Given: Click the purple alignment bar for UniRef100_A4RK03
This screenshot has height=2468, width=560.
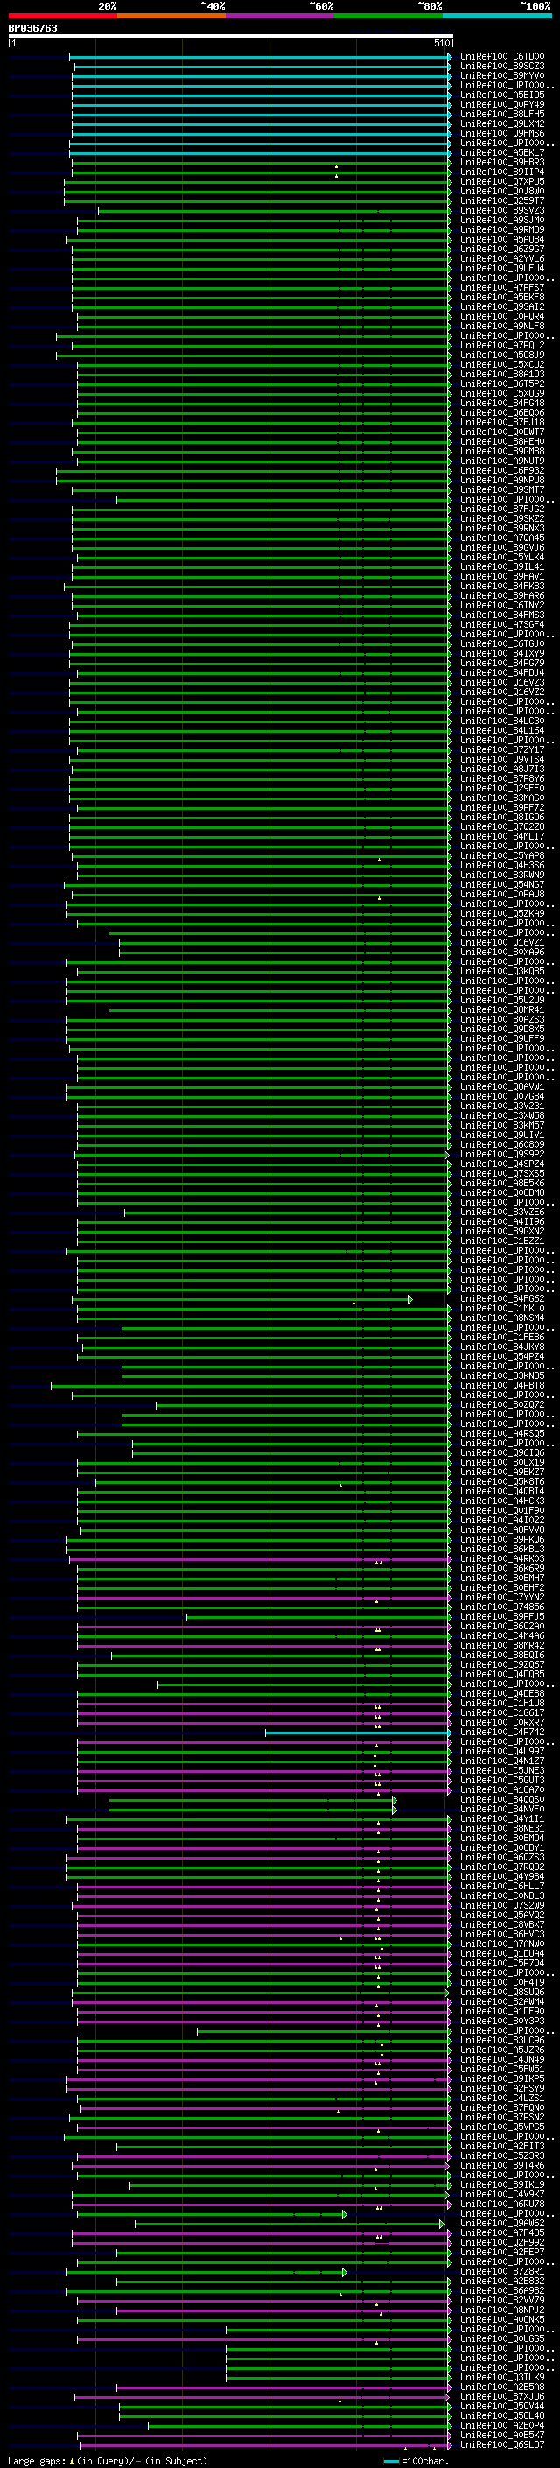Looking at the screenshot, I should coord(261,1558).
